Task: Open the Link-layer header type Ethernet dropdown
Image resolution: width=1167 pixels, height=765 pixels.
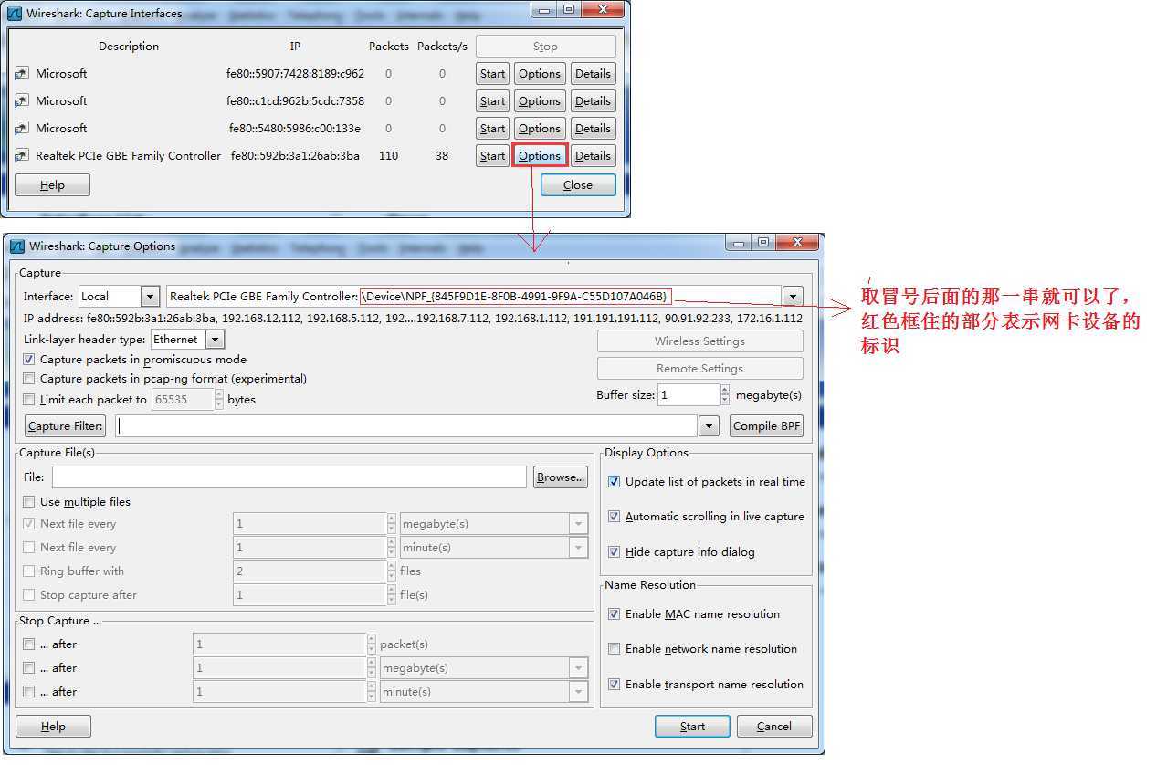Action: [215, 340]
